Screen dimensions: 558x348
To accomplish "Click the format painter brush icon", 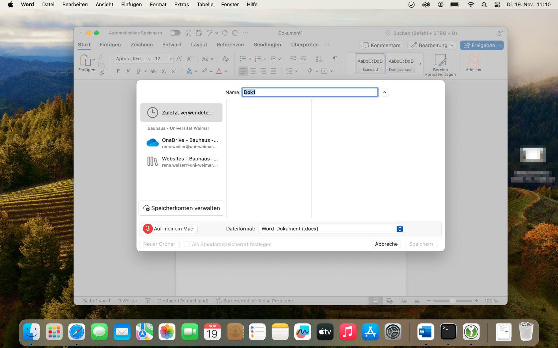I will tap(102, 73).
